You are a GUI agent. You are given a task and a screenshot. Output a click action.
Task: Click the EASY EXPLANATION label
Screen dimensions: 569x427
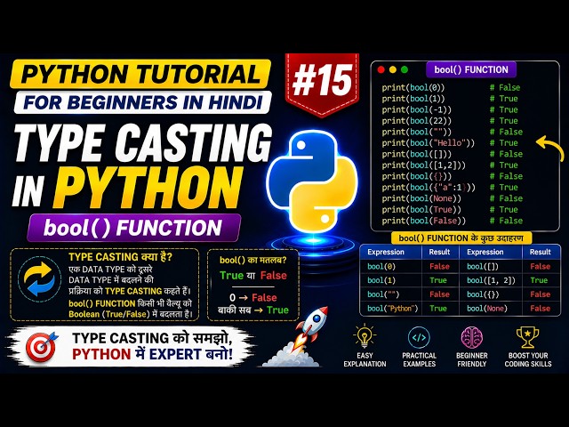[x=365, y=359]
